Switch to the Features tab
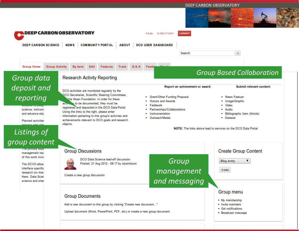 pos(107,67)
